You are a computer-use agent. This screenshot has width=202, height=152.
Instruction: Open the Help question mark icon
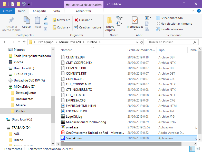coord(199,11)
